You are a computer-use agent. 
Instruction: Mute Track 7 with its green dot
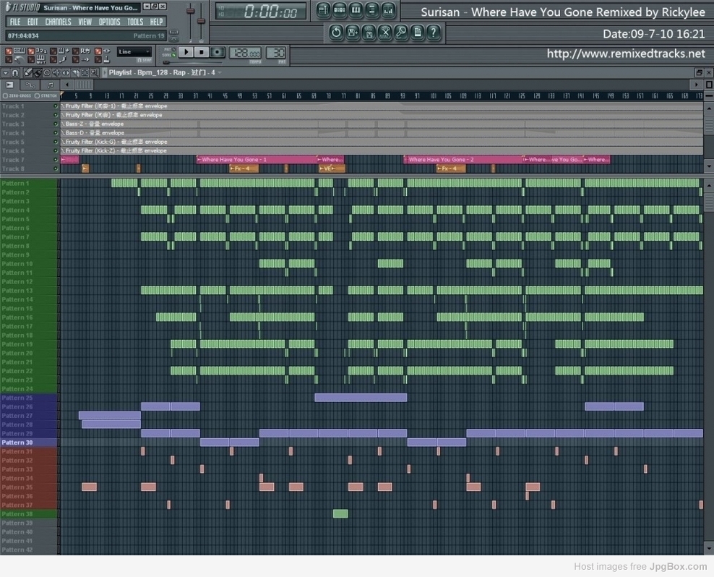tap(56, 160)
